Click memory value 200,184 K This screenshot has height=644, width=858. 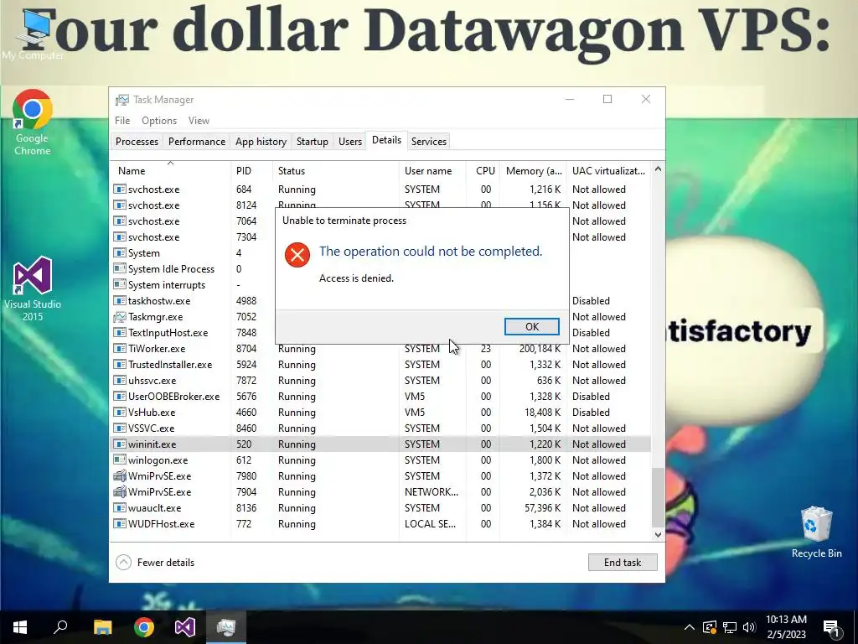click(540, 348)
